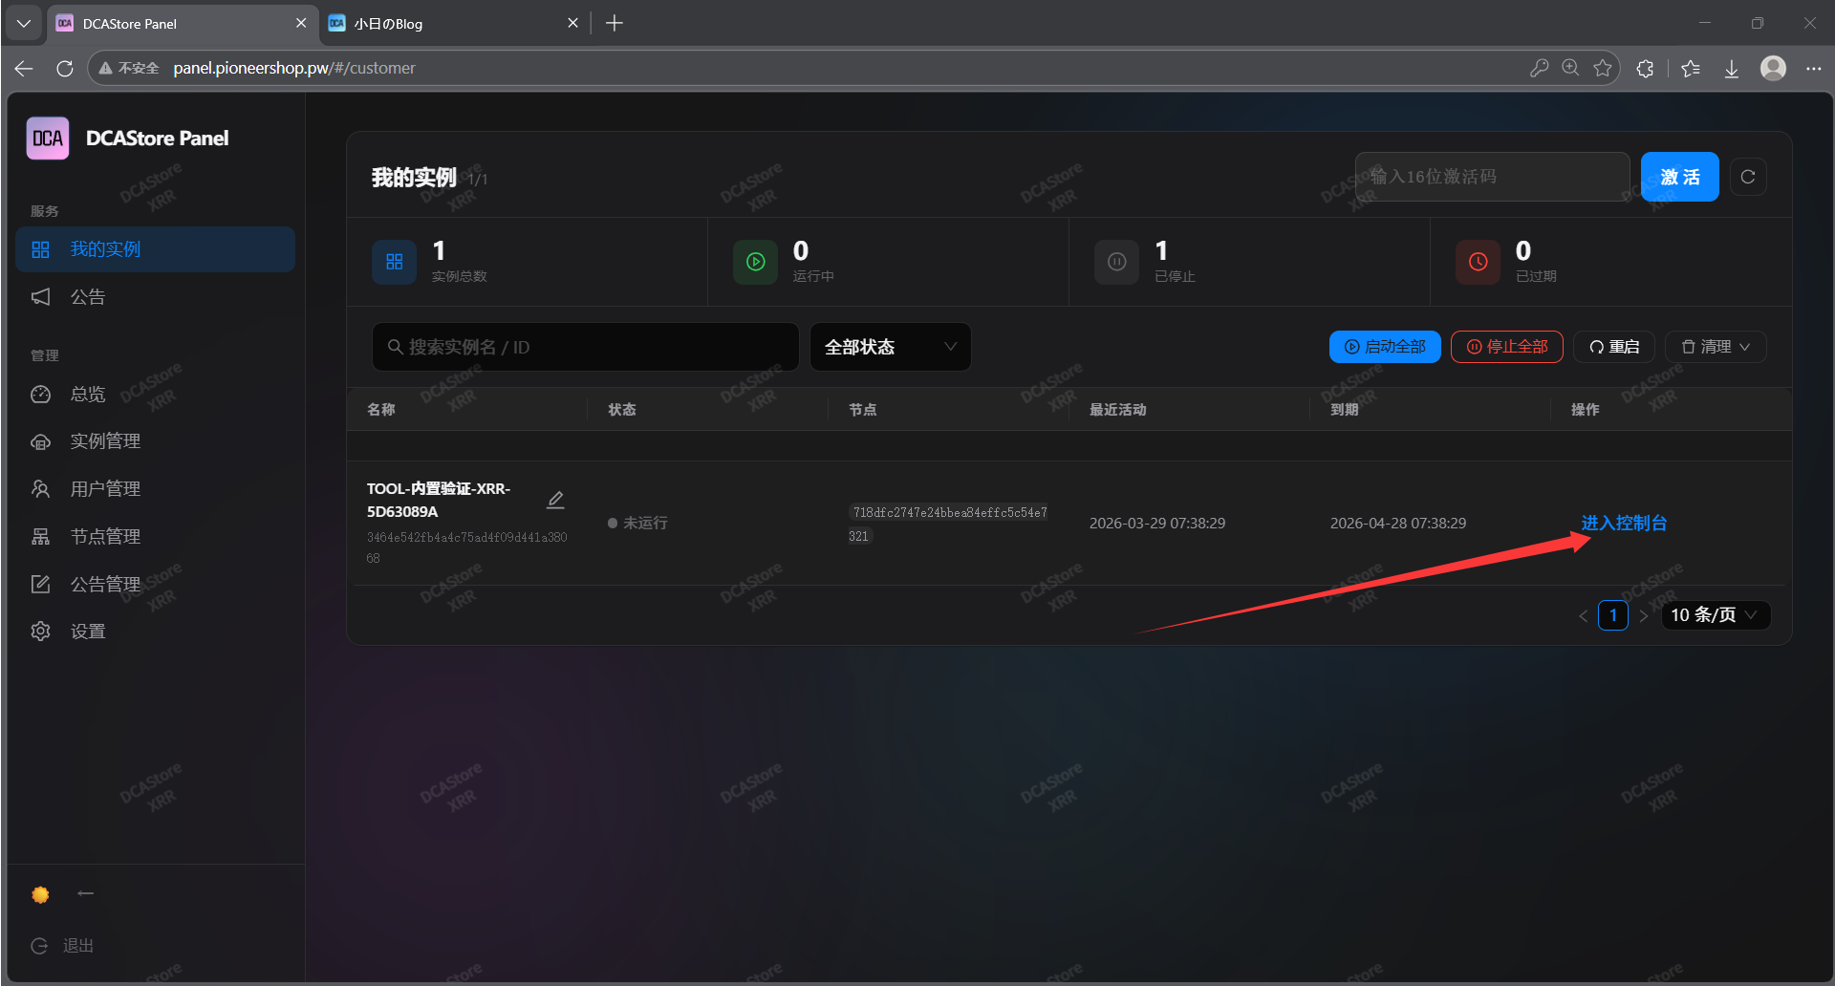Image resolution: width=1835 pixels, height=986 pixels.
Task: Click the pencil icon to rename the instance
Action: [x=555, y=500]
